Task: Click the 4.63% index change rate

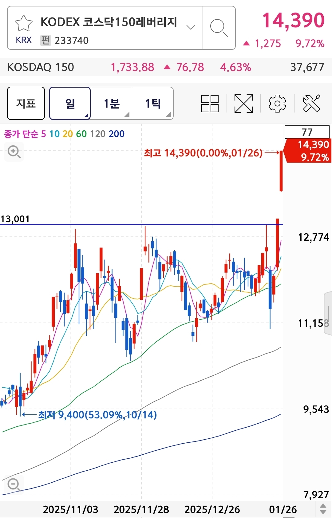Action: point(235,67)
